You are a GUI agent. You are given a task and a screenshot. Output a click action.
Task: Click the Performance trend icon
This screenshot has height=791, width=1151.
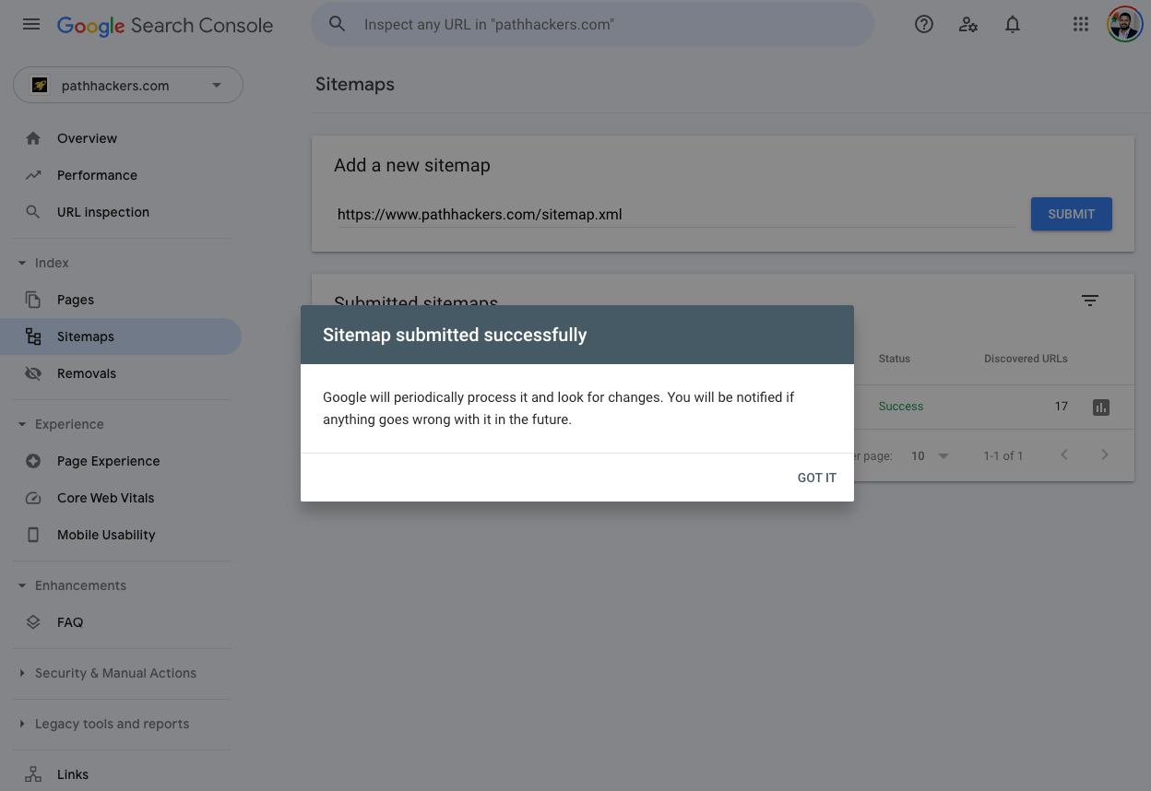tap(33, 175)
